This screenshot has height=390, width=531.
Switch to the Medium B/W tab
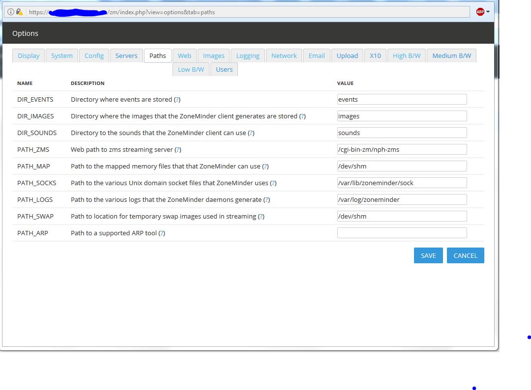pos(452,56)
